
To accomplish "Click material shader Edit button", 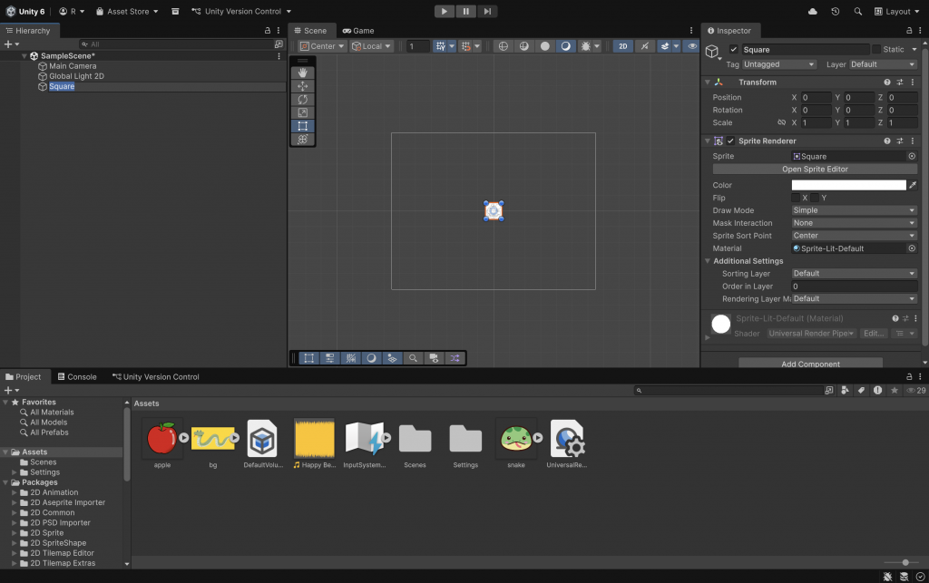I will click(874, 334).
